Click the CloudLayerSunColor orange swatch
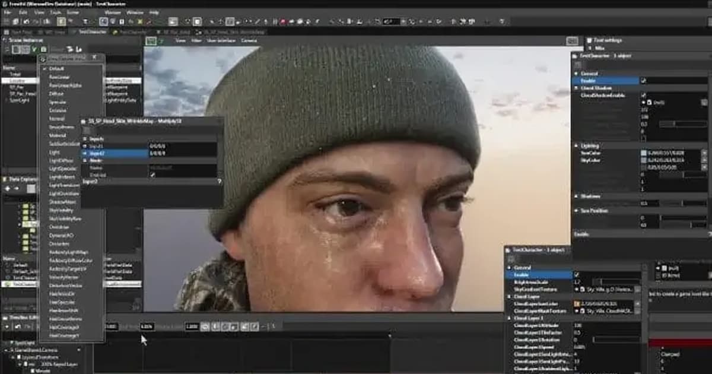The image size is (712, 374). 576,303
